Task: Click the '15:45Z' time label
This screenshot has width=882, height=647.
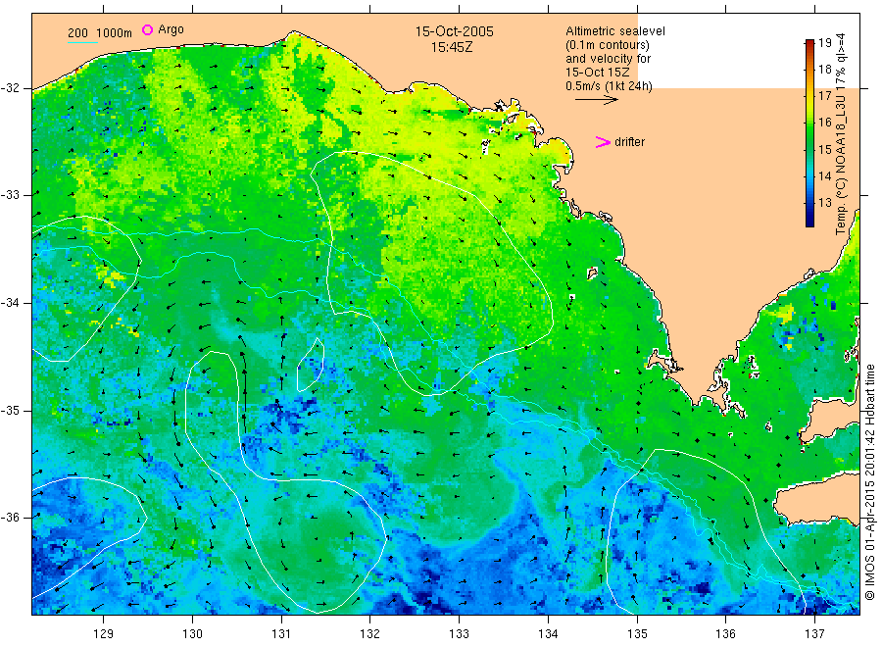Action: pyautogui.click(x=452, y=48)
